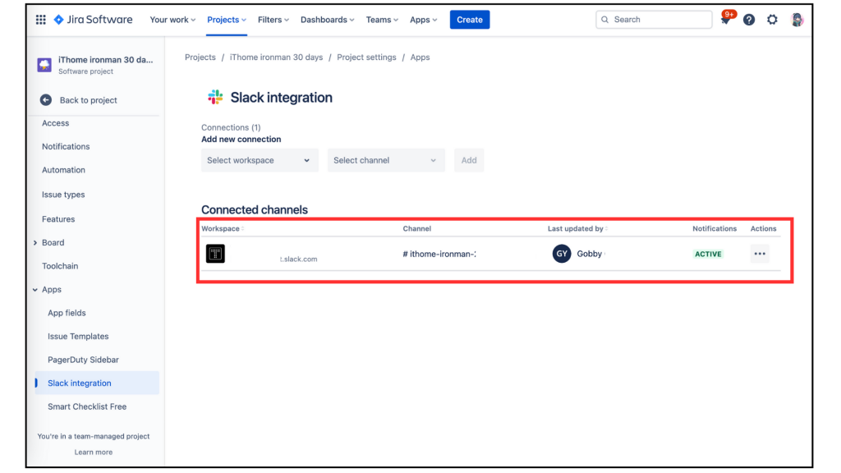The image size is (841, 473).
Task: Click Project settings breadcrumb
Action: (x=366, y=57)
